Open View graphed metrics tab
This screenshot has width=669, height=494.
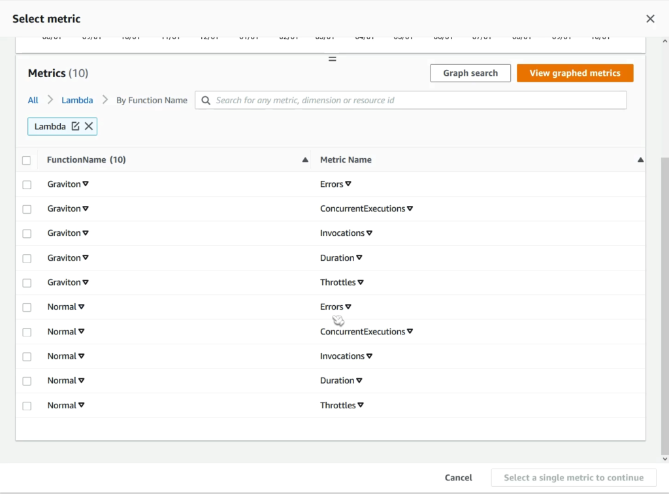point(575,73)
